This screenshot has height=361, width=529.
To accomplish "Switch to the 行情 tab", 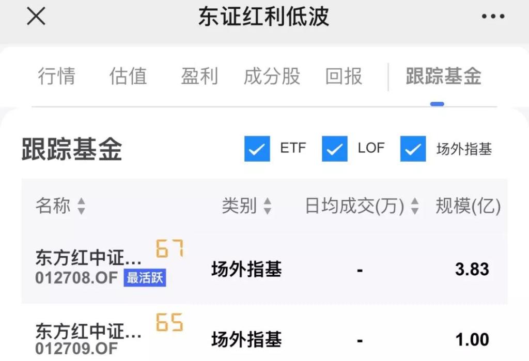I will (56, 76).
